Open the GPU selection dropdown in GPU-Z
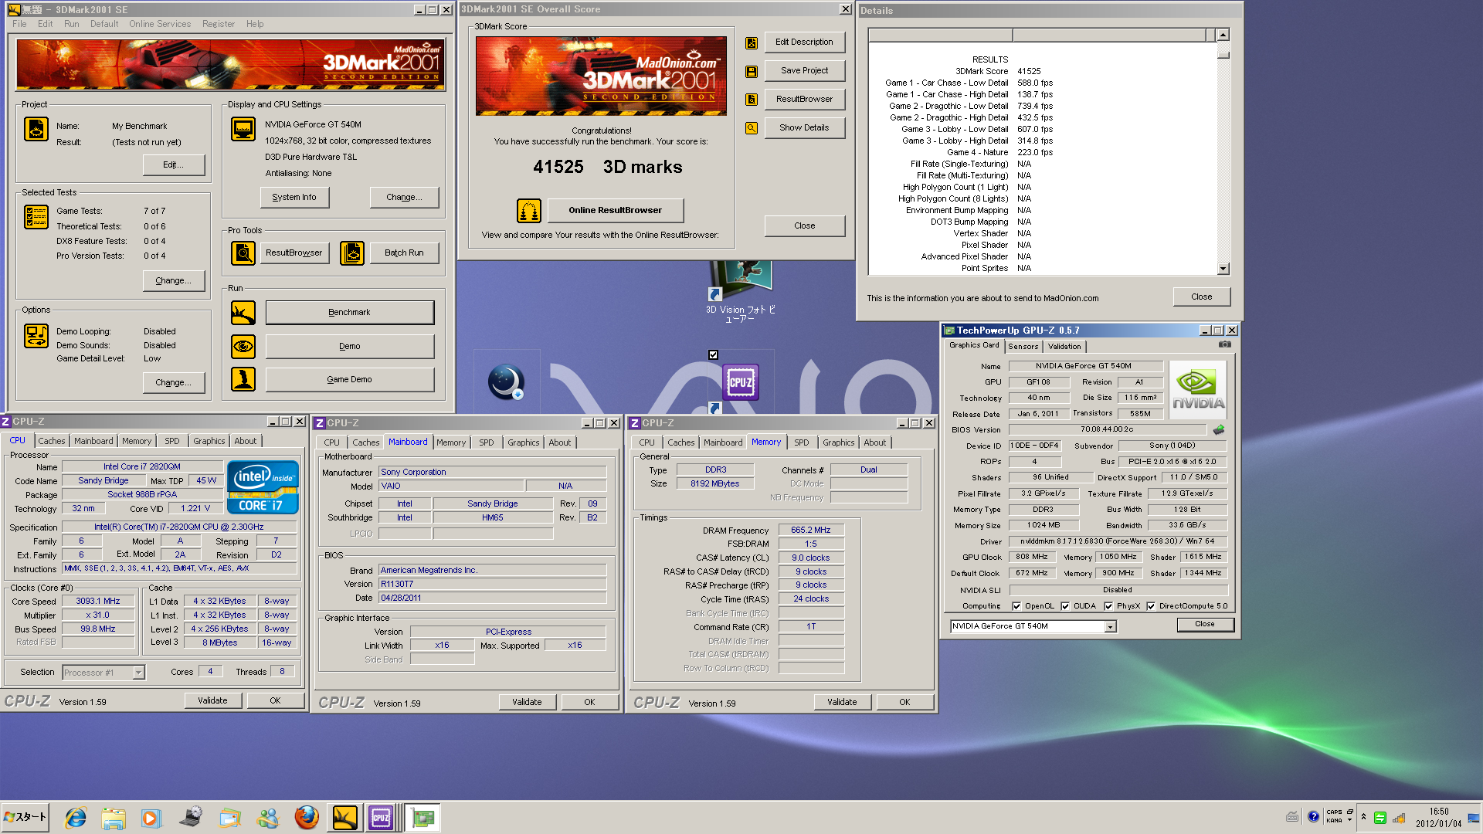The image size is (1483, 834). click(1111, 626)
